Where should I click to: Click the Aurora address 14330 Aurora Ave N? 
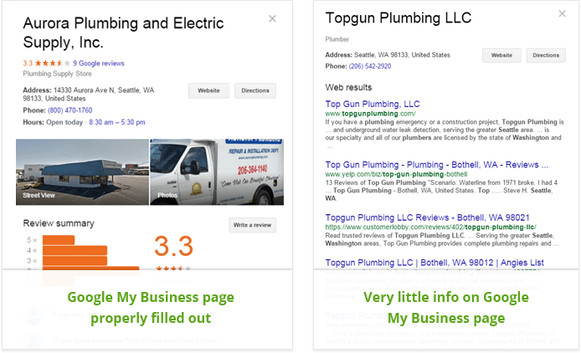coord(89,94)
